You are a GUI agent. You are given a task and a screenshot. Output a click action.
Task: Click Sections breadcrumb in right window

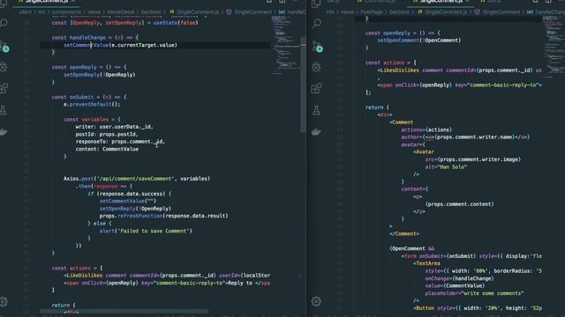coord(399,11)
